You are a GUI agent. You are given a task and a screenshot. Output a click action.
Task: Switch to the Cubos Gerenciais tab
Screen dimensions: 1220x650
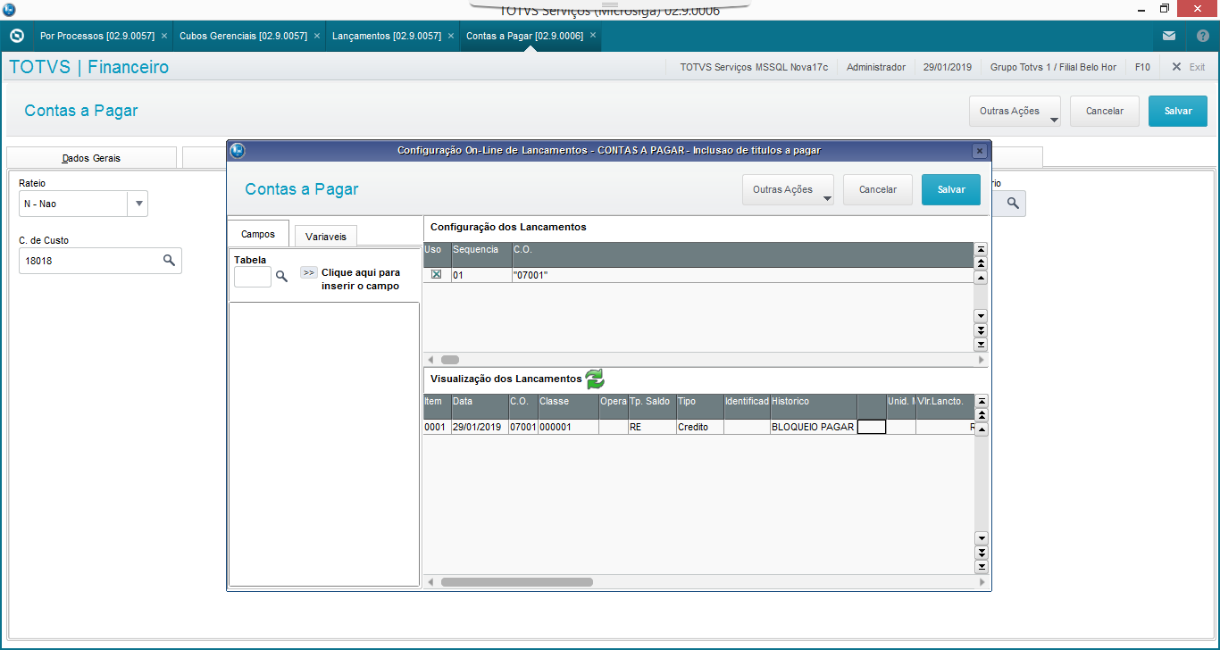point(243,37)
